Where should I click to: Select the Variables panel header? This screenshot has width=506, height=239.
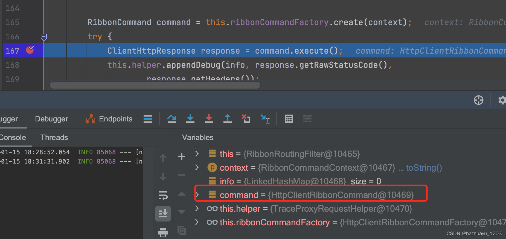point(198,138)
